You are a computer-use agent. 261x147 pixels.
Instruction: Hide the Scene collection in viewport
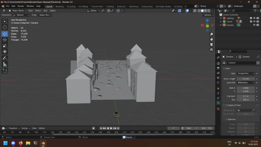point(254,22)
